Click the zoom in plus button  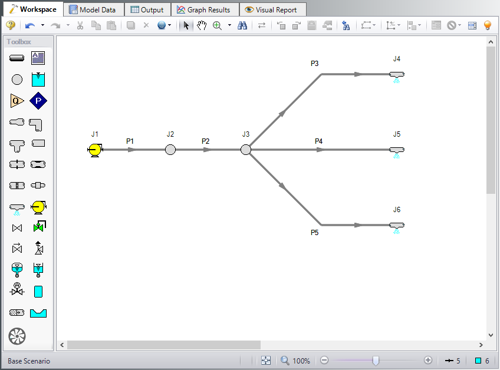[x=428, y=361]
